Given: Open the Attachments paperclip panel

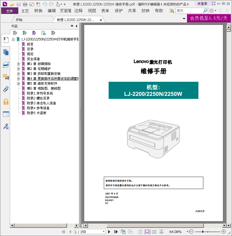Looking at the screenshot, I should [x=6, y=89].
